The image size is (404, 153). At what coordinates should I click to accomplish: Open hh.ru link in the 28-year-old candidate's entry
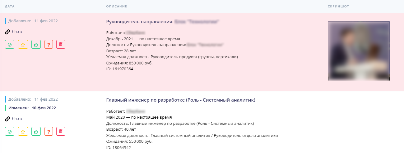pos(17,32)
